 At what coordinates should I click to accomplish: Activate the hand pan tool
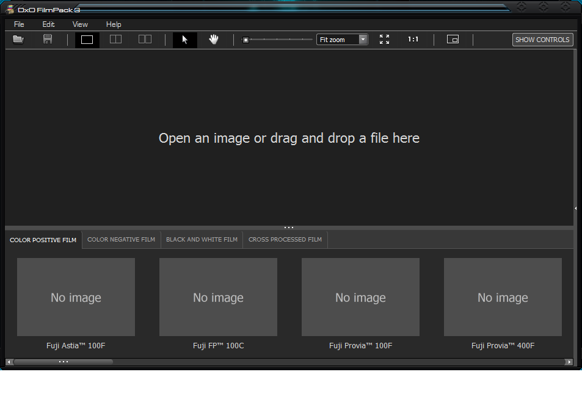click(213, 39)
